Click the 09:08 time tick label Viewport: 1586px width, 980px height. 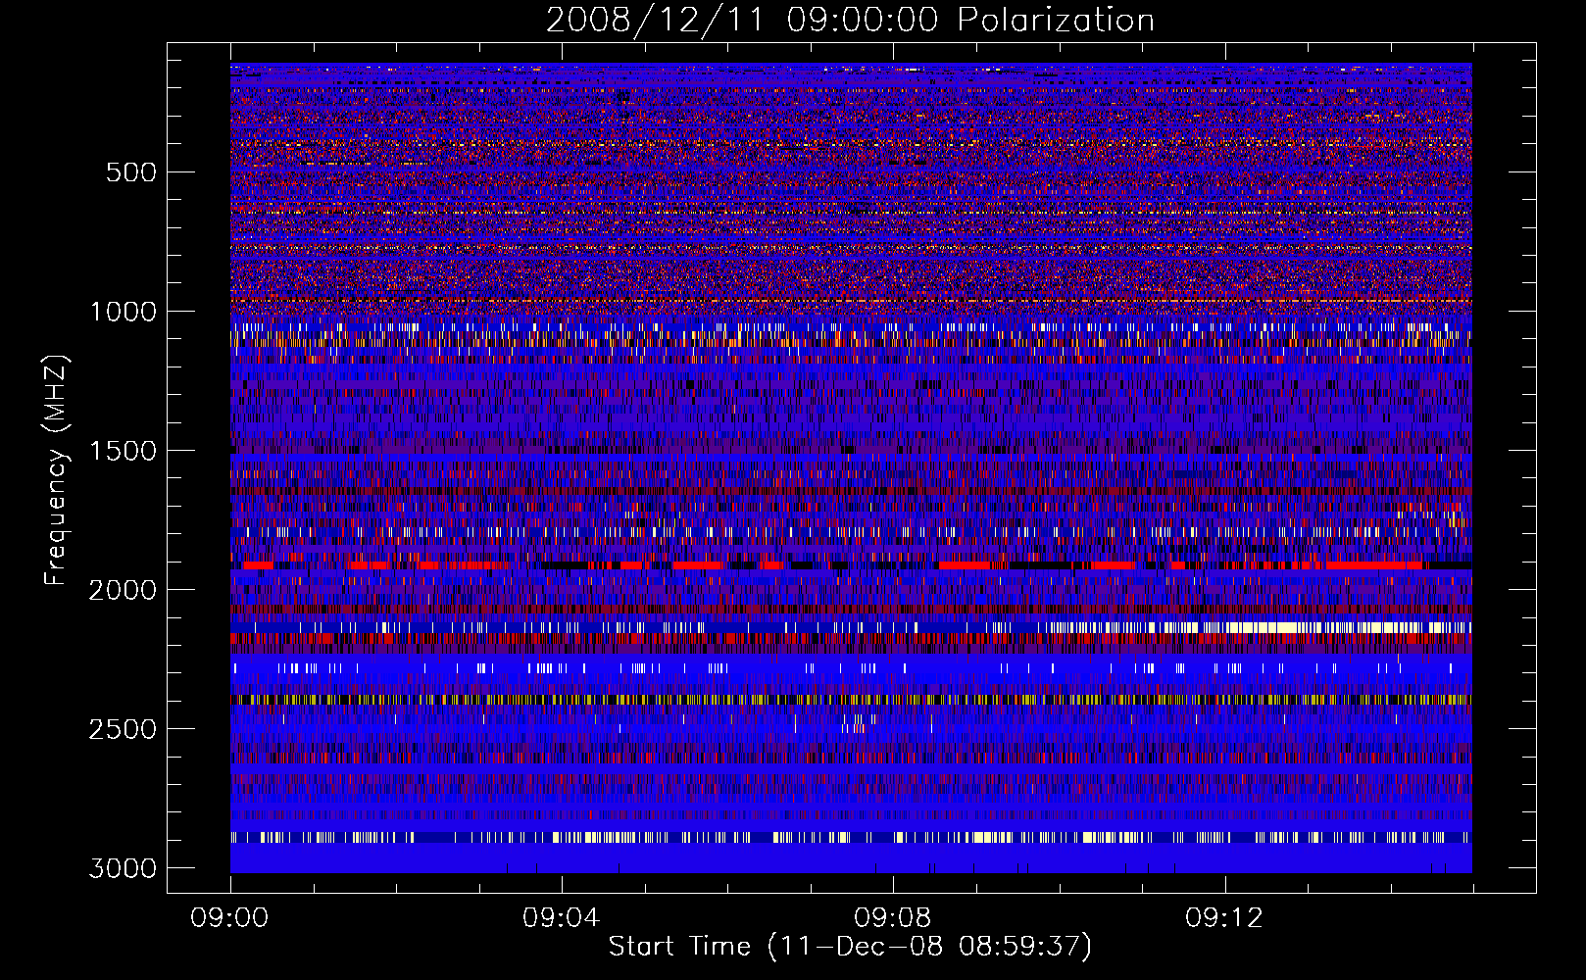coord(893,918)
